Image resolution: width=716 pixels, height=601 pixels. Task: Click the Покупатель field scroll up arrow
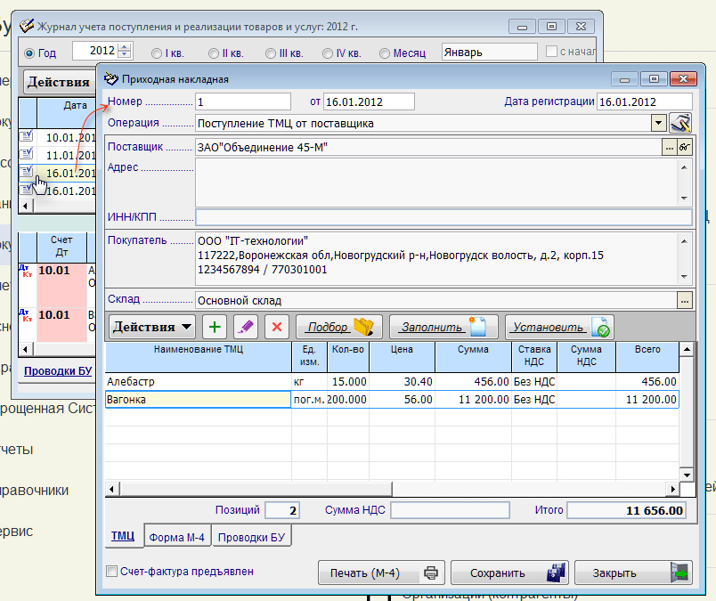[684, 241]
